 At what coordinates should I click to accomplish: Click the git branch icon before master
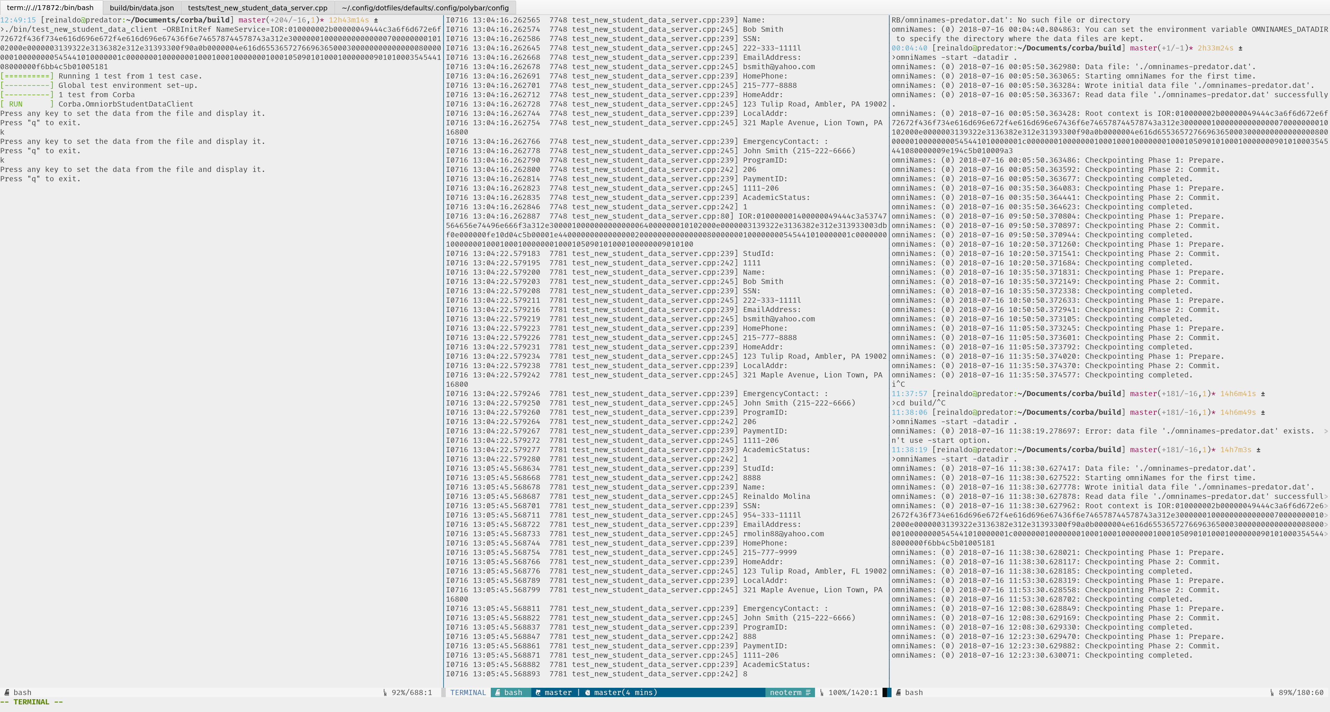click(x=538, y=692)
